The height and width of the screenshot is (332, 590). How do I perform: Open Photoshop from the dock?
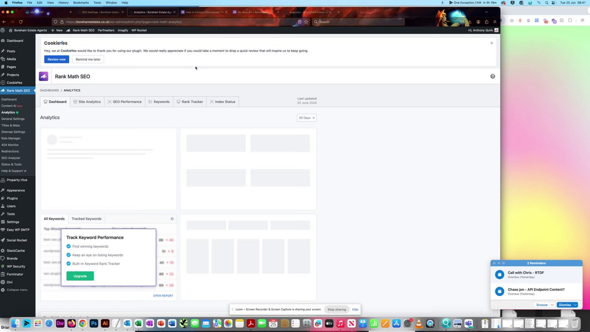tap(94, 324)
